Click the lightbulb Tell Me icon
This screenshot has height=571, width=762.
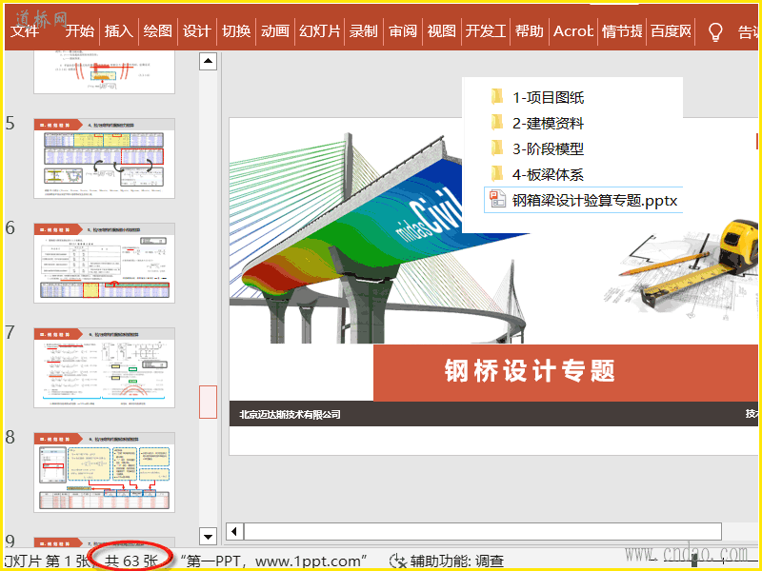point(715,31)
